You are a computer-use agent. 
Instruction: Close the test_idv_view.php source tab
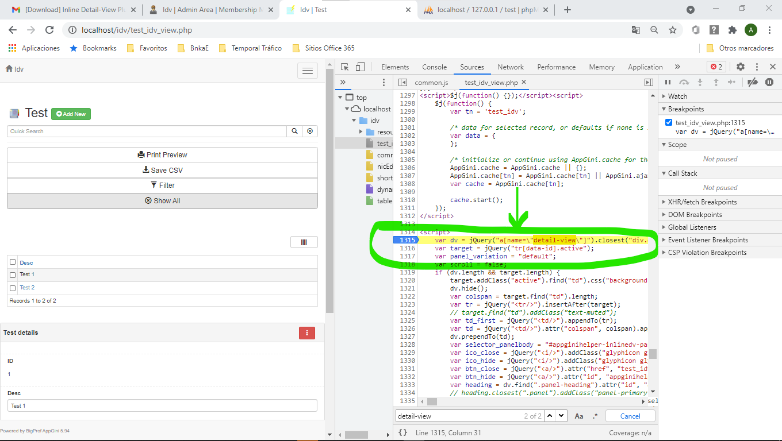tap(524, 82)
